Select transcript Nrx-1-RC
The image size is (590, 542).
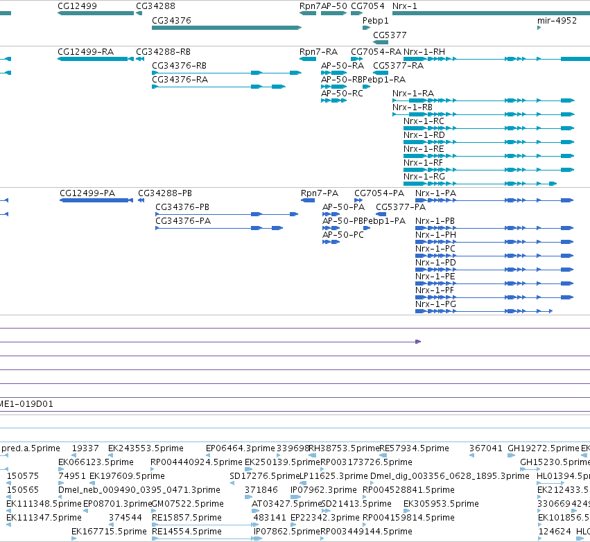pos(489,128)
